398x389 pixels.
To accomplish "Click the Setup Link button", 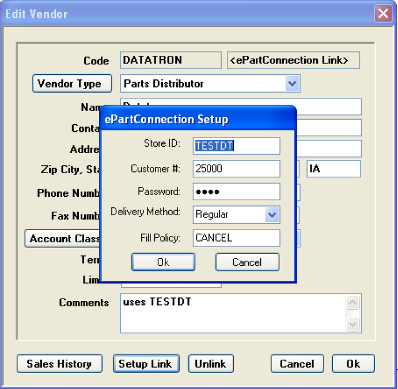I will click(145, 364).
